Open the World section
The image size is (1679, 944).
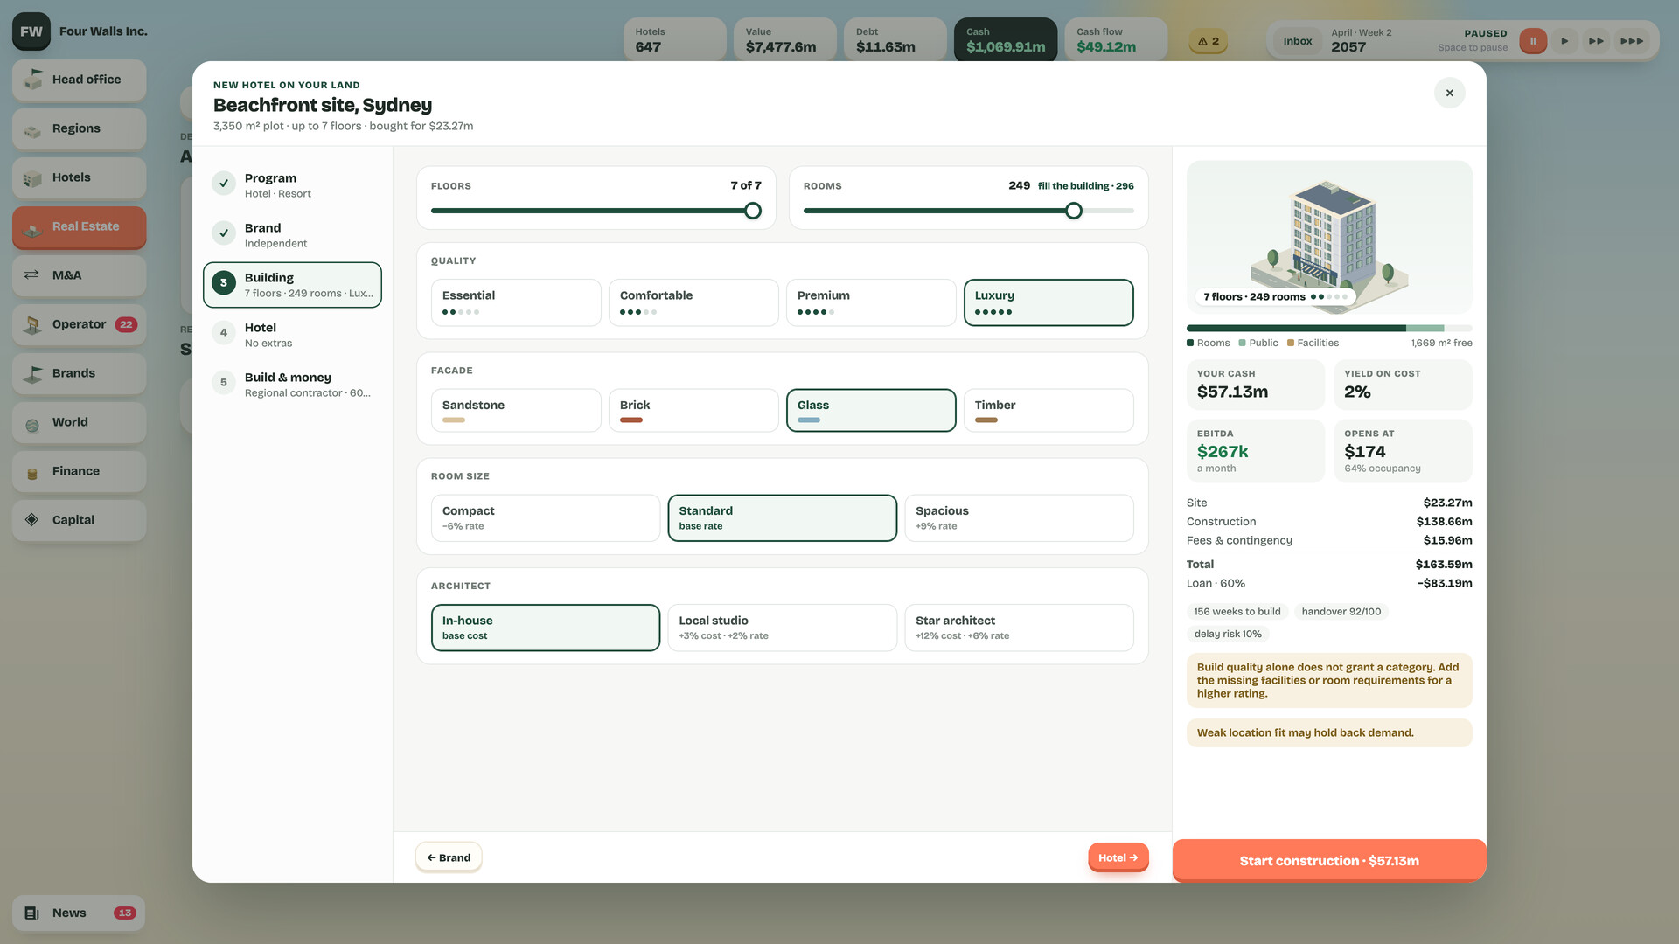click(x=79, y=422)
